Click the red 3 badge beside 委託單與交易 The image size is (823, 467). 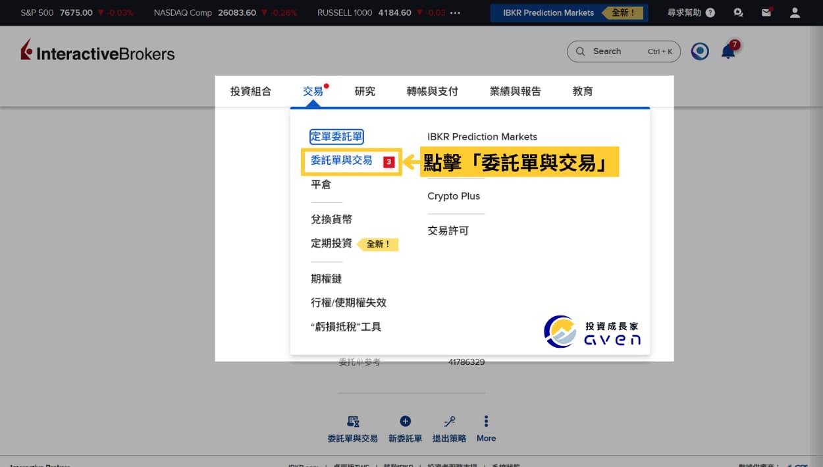click(388, 161)
